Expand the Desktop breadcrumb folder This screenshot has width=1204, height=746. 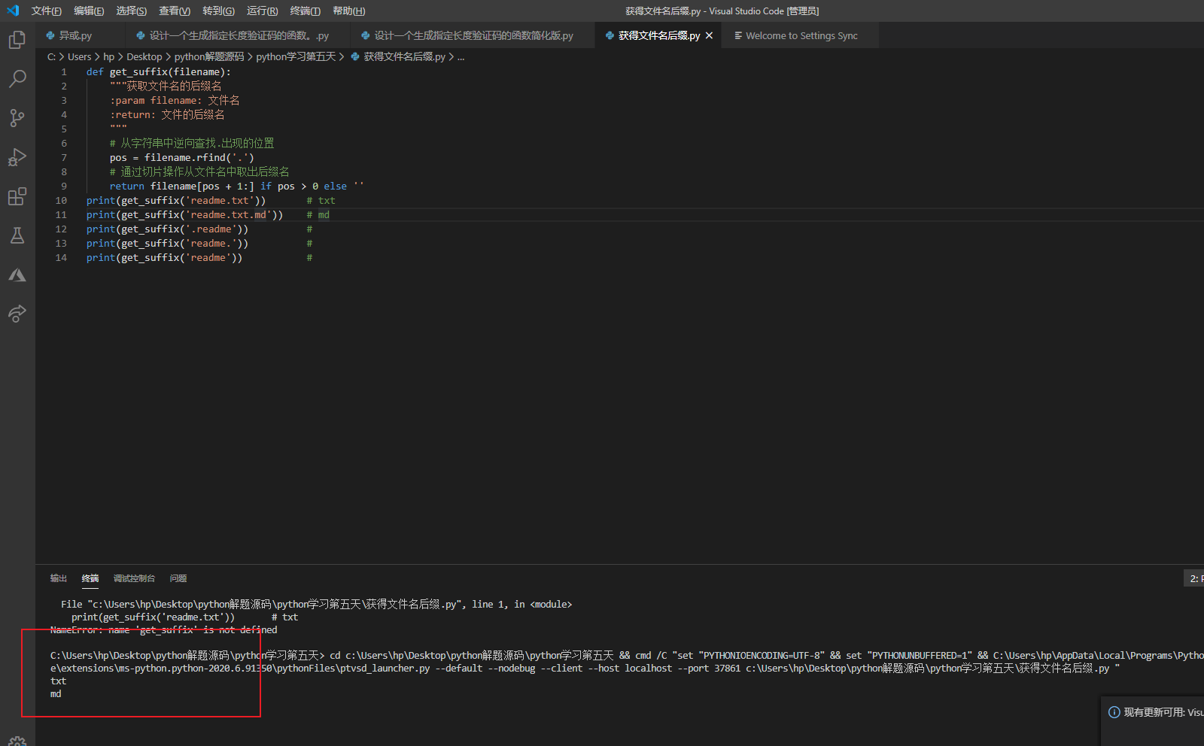[144, 56]
